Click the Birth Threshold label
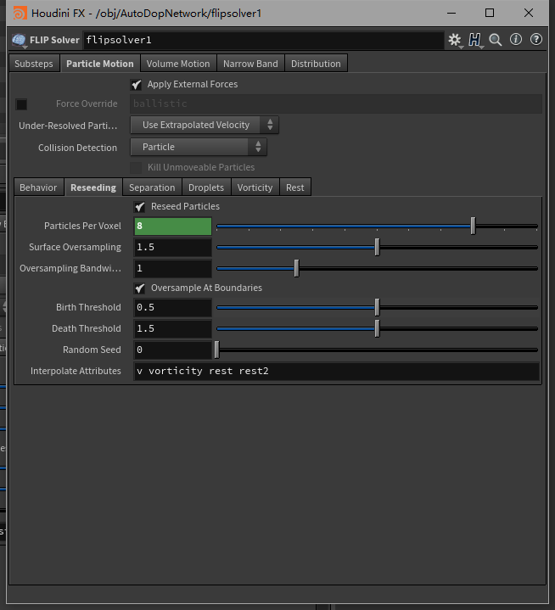 coord(88,307)
